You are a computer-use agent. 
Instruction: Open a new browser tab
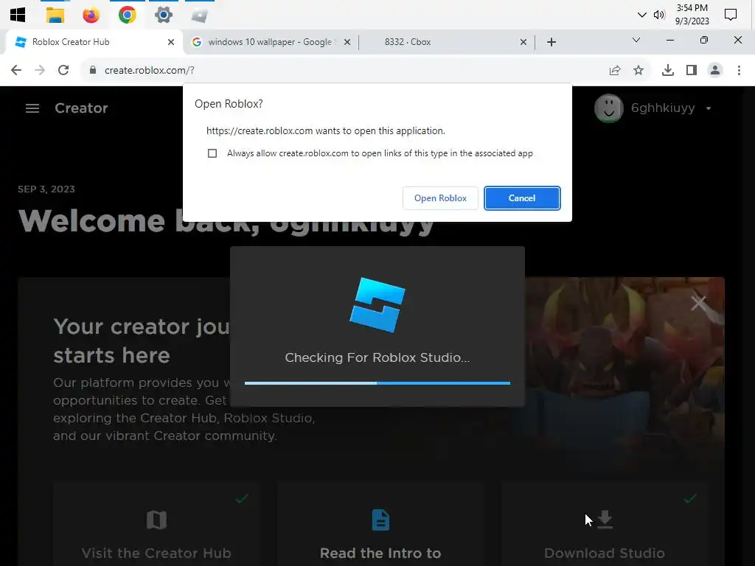click(x=552, y=42)
